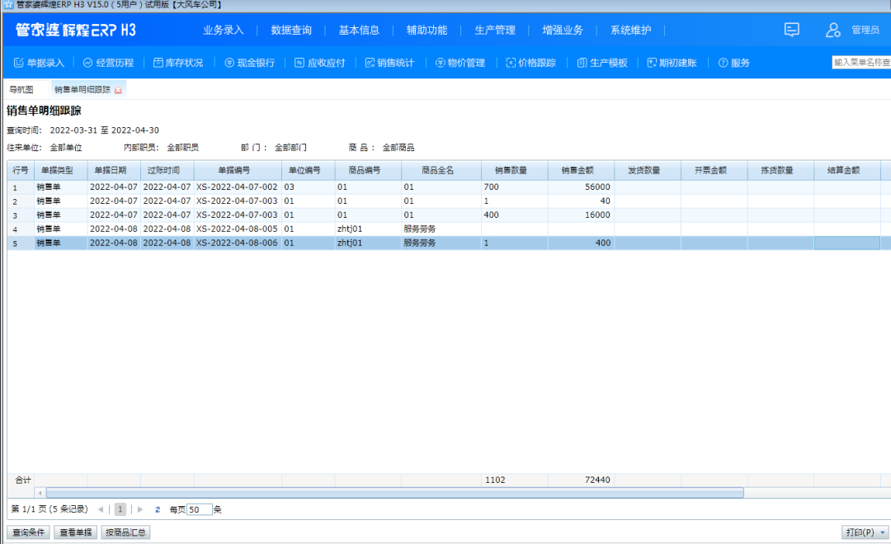Start 价格跟踪 from the toolbar
Viewport: 891px width, 544px height.
(x=532, y=61)
